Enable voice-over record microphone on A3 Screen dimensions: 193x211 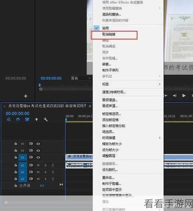point(53,179)
